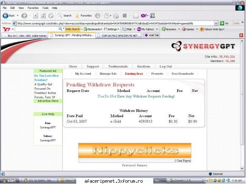Click the Refresh page toolbar icon
The width and height of the screenshot is (246, 184).
pyautogui.click(x=43, y=16)
